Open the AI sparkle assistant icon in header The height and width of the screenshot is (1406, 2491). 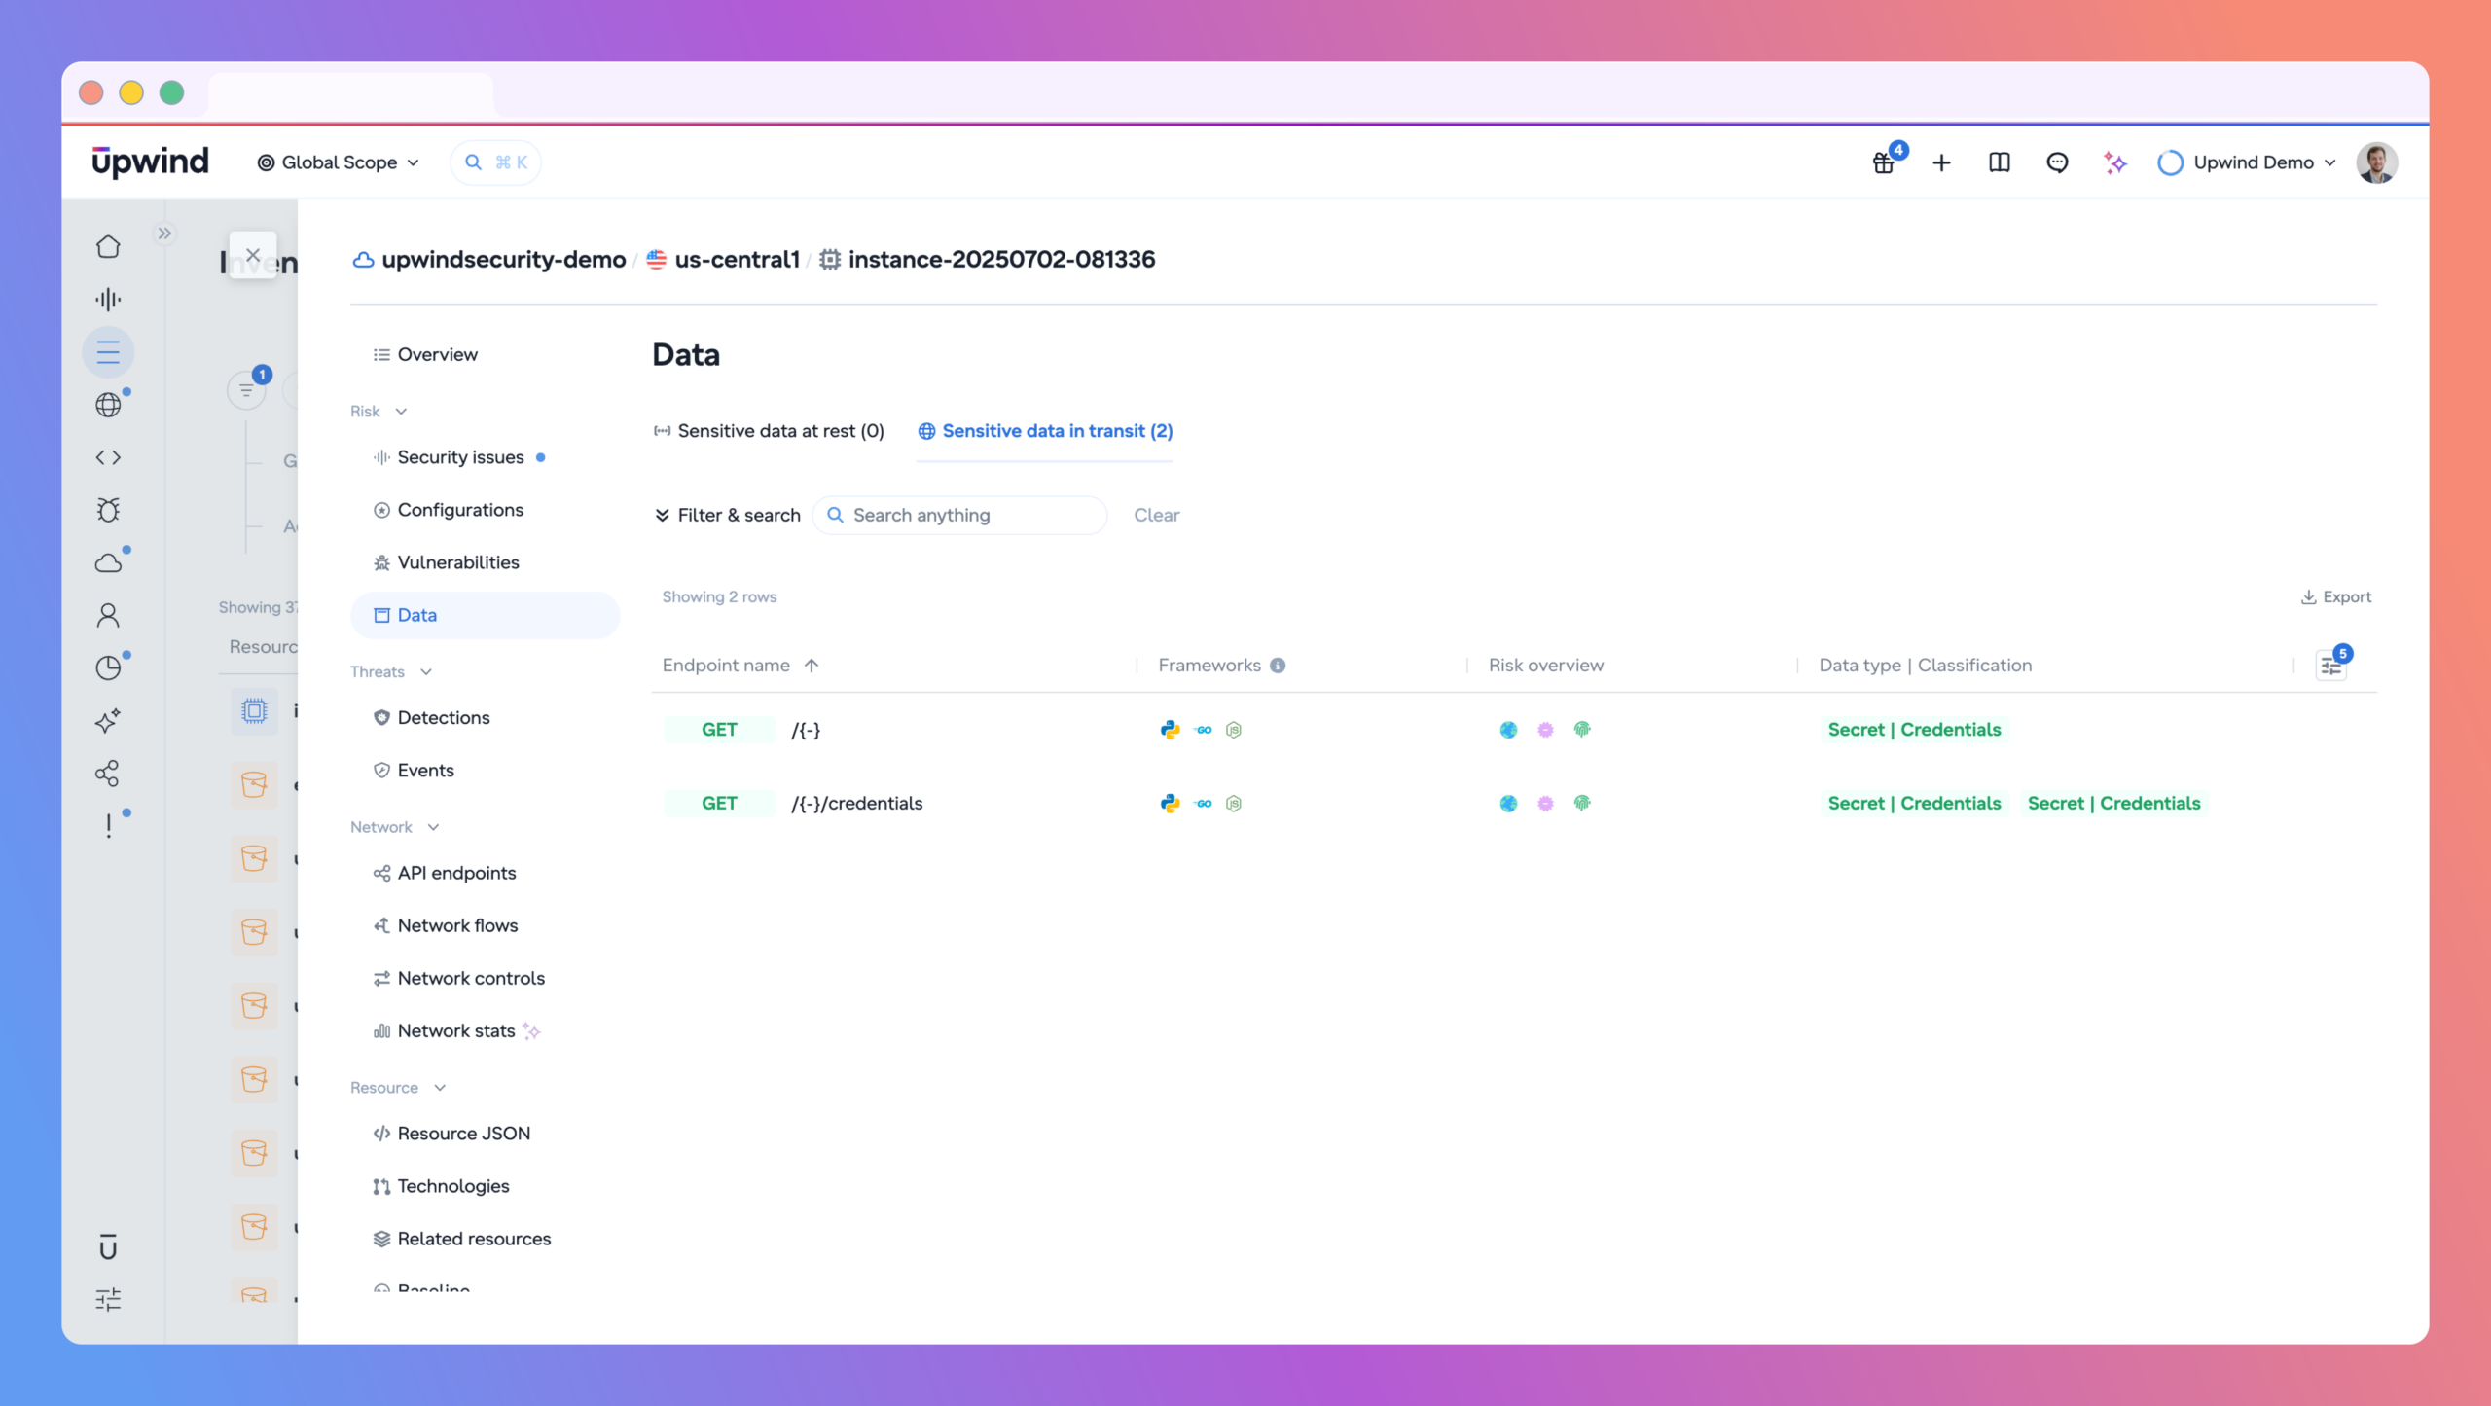[x=2114, y=162]
